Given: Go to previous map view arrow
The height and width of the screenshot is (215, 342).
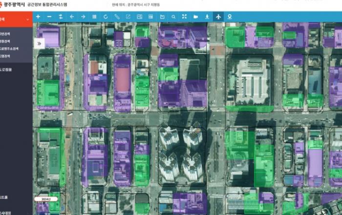Looking at the screenshot, I should [72, 17].
